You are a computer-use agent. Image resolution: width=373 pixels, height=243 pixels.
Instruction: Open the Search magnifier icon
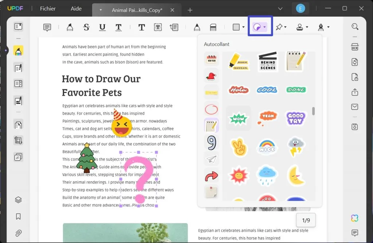pyautogui.click(x=355, y=27)
